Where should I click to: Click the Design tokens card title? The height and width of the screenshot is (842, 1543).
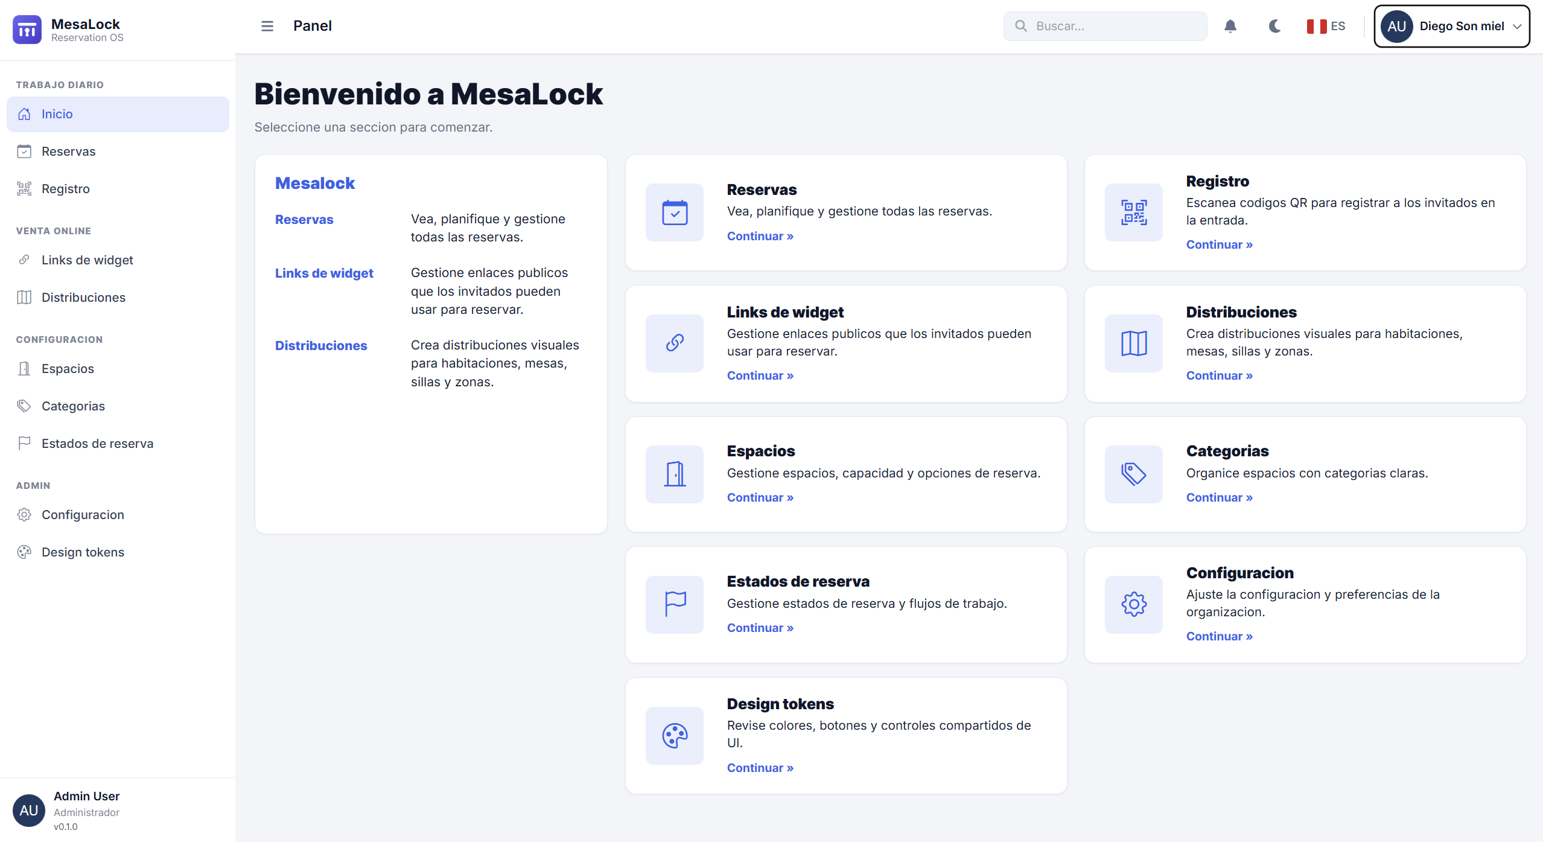[x=780, y=704]
